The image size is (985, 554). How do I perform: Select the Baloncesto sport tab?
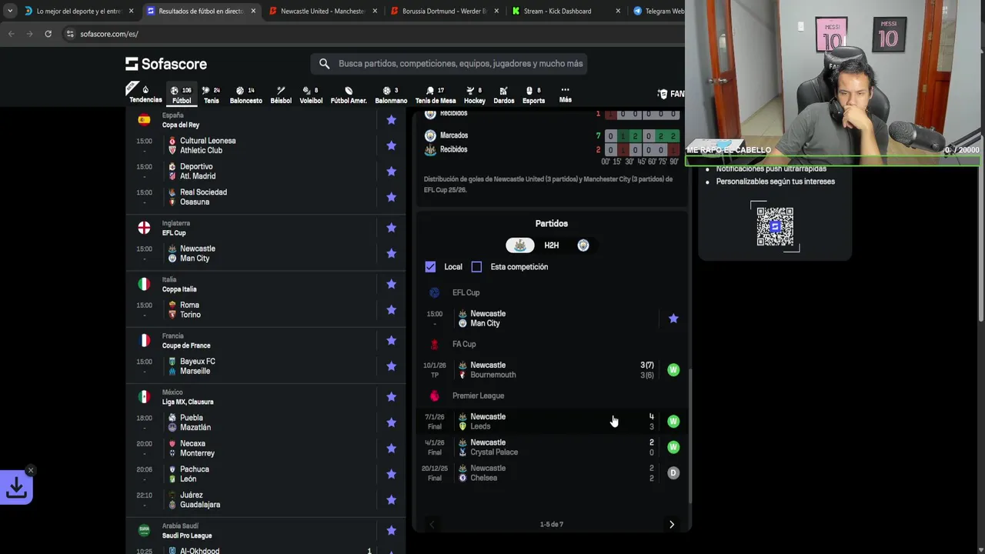pos(245,95)
